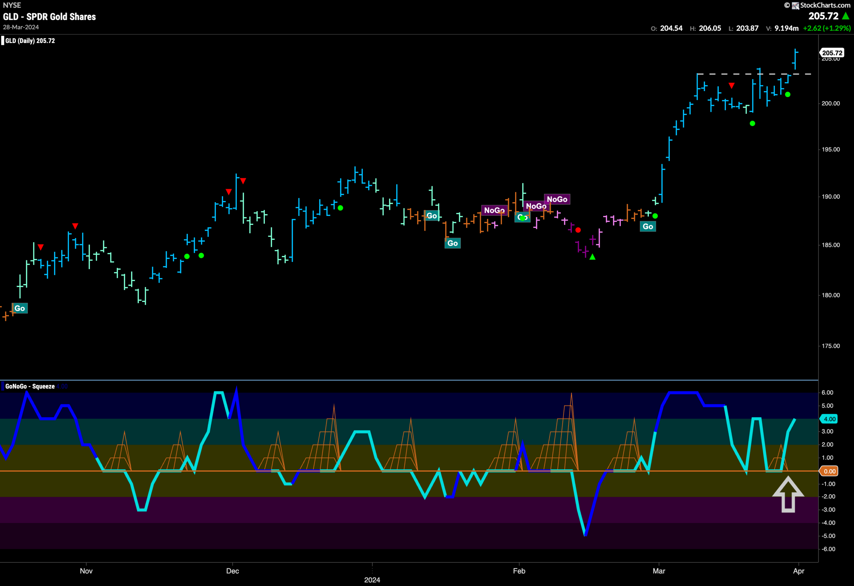Image resolution: width=854 pixels, height=586 pixels.
Task: Click the 205.72 price tag on axis
Action: [832, 53]
